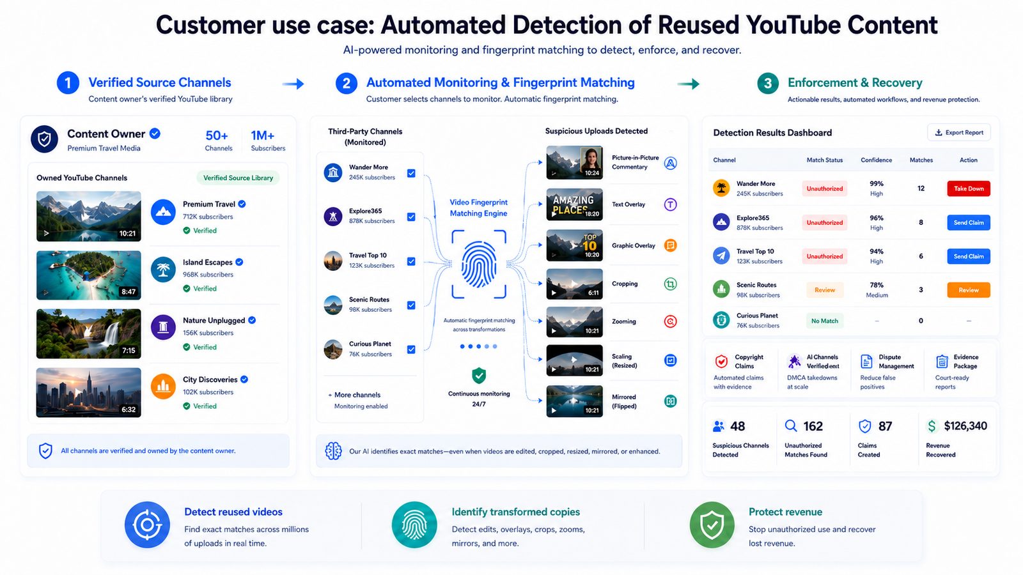Click the Scaling (Resized) icon

pyautogui.click(x=670, y=360)
